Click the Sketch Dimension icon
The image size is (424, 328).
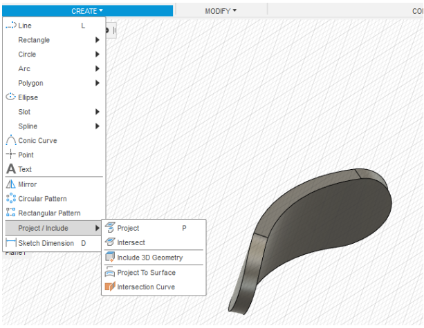(11, 242)
